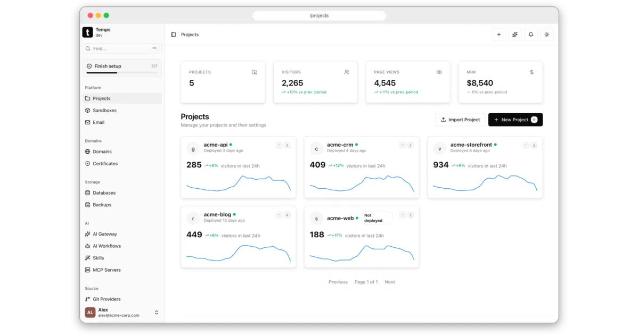This screenshot has width=639, height=335.
Task: Open the notifications bell
Action: [x=531, y=35]
